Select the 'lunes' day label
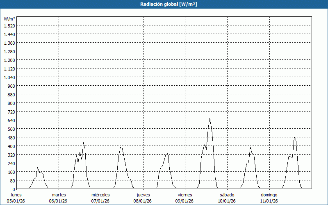Viewport: 328px width, 205px height. [x=16, y=195]
